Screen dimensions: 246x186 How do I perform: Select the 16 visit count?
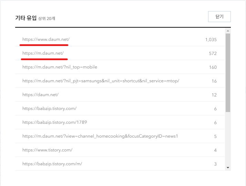click(x=214, y=81)
